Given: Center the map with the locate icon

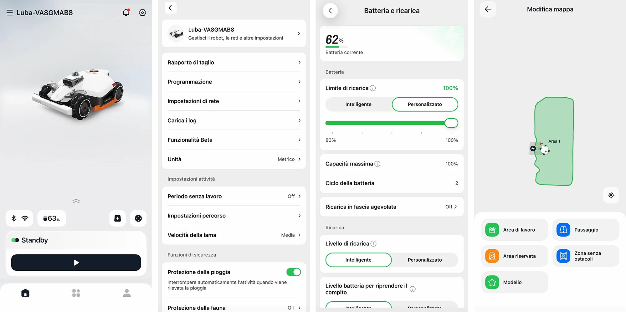Looking at the screenshot, I should tap(611, 195).
